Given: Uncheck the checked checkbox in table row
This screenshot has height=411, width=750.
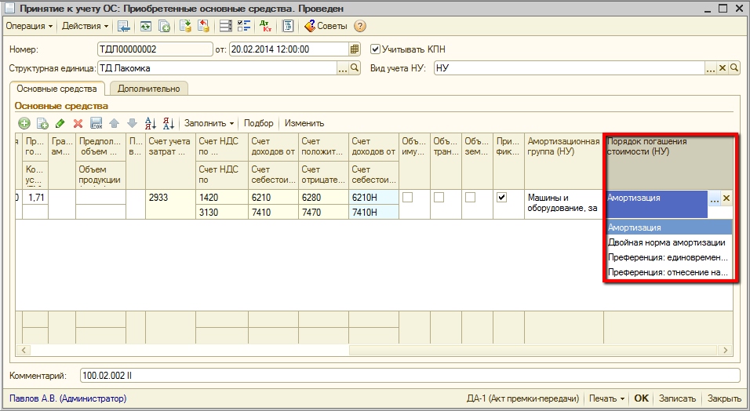Looking at the screenshot, I should pos(501,198).
